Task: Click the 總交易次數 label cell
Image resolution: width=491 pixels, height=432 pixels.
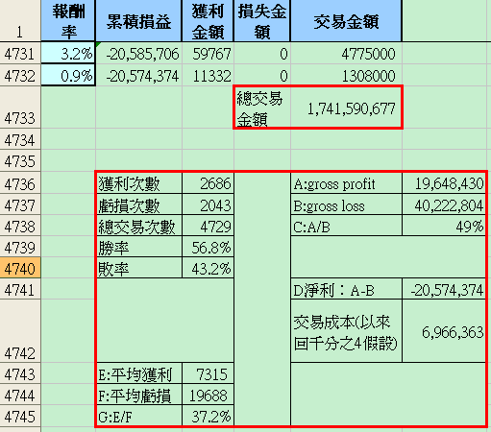Action: pyautogui.click(x=139, y=226)
